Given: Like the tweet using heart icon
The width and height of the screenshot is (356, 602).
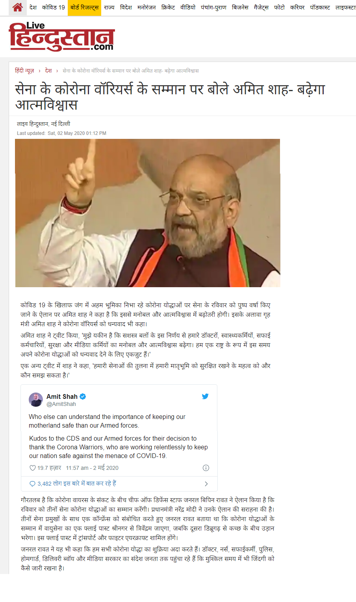Looking at the screenshot, I should coord(33,468).
